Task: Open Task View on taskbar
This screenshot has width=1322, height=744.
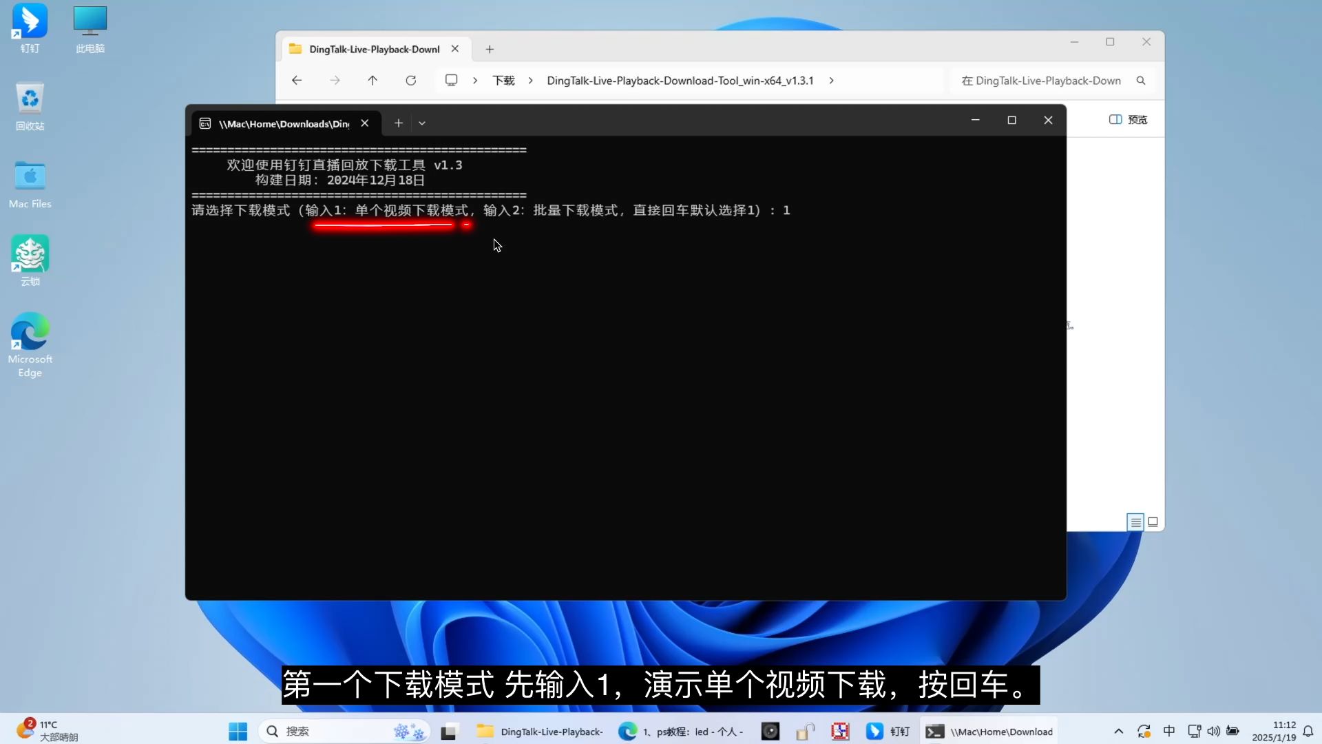Action: (x=449, y=731)
